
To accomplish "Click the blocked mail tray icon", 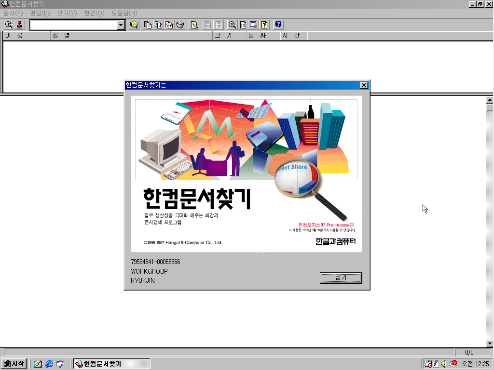I will (x=453, y=363).
